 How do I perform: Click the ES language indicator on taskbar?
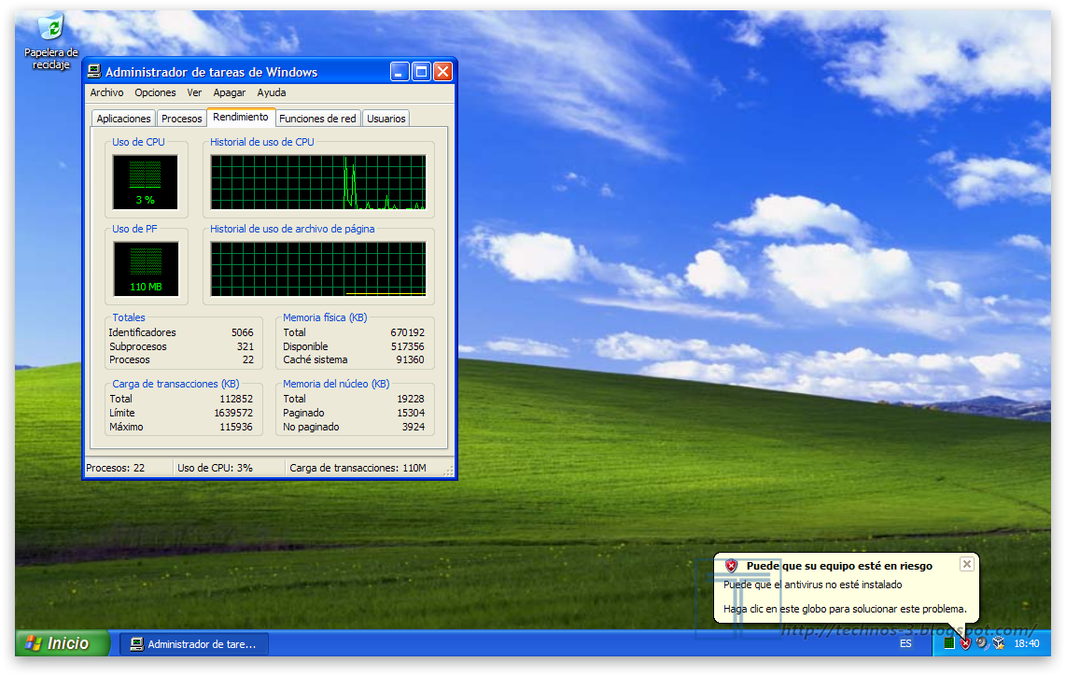(905, 643)
